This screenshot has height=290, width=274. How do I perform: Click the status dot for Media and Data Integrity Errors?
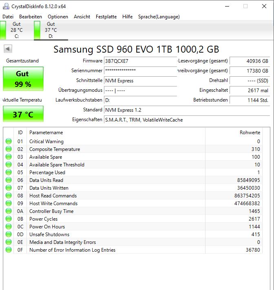click(9, 242)
